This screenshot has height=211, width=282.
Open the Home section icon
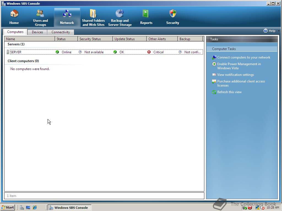pos(14,14)
